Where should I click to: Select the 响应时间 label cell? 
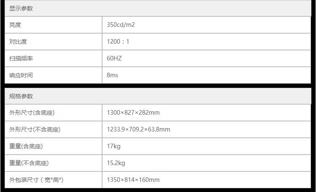(x=21, y=75)
